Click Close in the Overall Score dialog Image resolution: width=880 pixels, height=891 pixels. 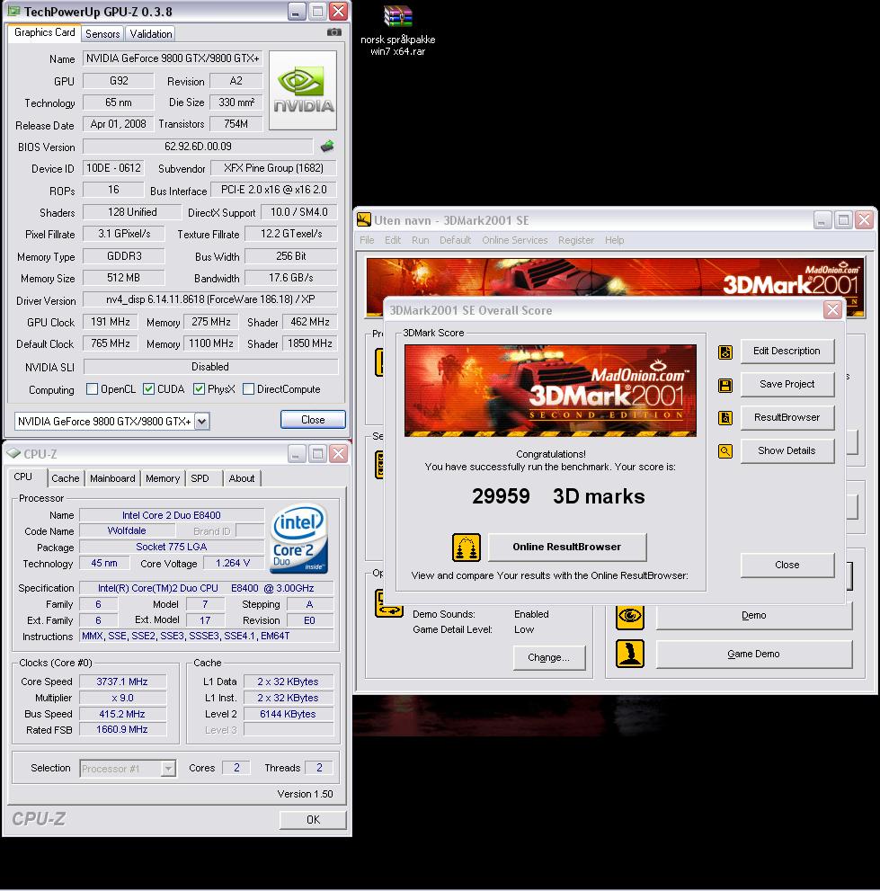point(787,565)
